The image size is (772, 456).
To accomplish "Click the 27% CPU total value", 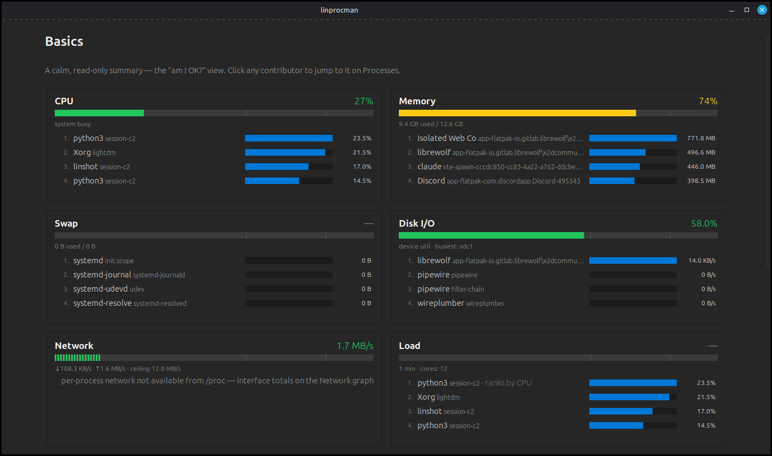I will tap(364, 101).
